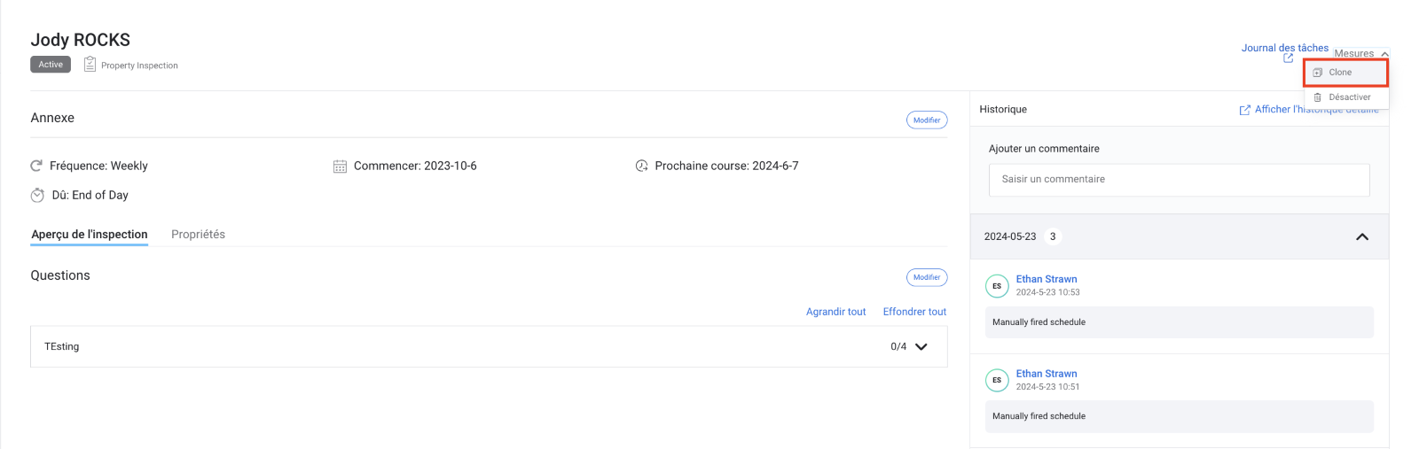The height and width of the screenshot is (449, 1419).
Task: Click the Commencer calendar icon
Action: tap(340, 166)
